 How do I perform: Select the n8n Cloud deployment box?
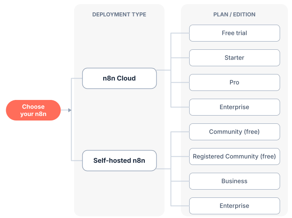click(x=119, y=78)
